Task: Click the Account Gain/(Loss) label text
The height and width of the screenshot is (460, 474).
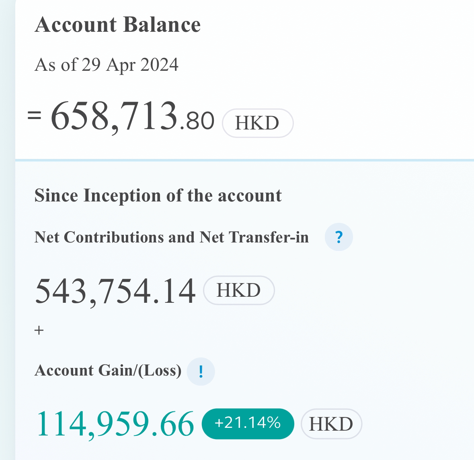Action: (108, 370)
